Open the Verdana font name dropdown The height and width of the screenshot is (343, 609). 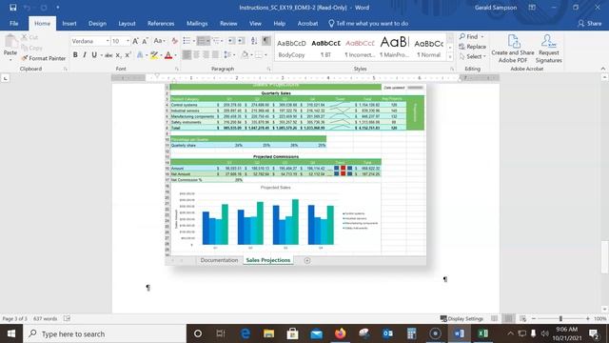click(x=108, y=41)
